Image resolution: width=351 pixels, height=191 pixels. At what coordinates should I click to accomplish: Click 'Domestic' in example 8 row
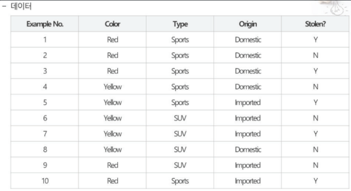[247, 150]
